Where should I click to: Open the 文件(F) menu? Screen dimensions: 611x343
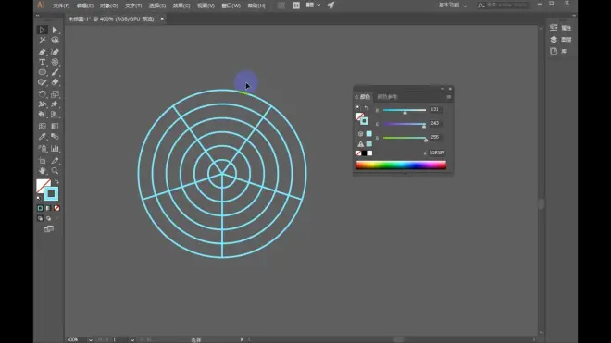(61, 6)
